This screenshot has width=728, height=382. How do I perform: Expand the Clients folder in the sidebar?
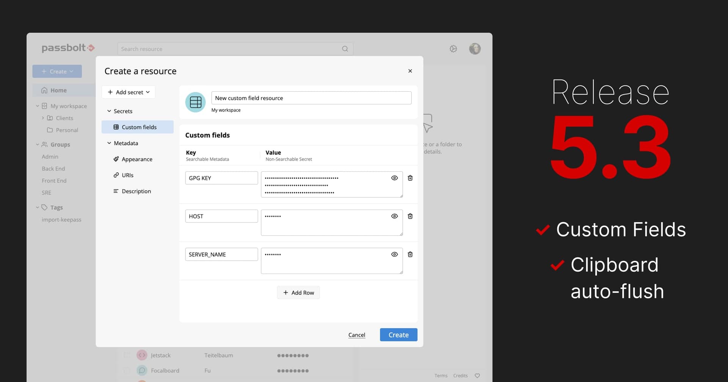[x=43, y=118]
